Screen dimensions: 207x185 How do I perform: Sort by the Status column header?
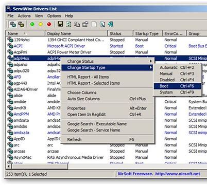point(120,33)
